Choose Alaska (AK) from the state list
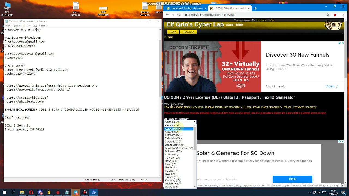Screen dimensions: 349x196 [179, 129]
